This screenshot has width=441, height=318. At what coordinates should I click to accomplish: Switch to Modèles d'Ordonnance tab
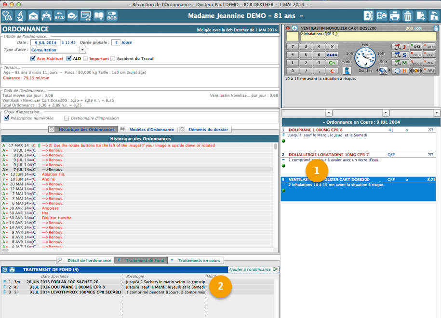pyautogui.click(x=148, y=129)
